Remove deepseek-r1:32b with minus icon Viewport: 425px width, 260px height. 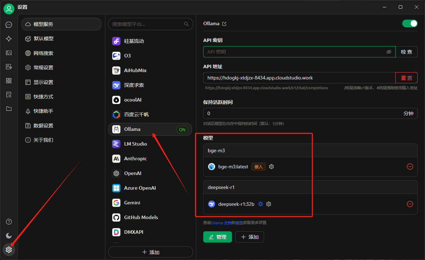(410, 204)
